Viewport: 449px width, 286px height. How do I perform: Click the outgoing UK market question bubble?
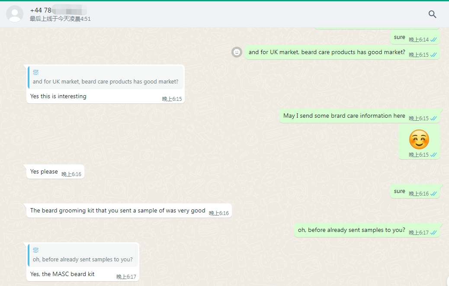327,52
